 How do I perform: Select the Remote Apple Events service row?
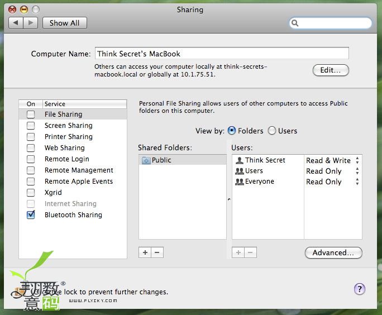[x=73, y=182]
